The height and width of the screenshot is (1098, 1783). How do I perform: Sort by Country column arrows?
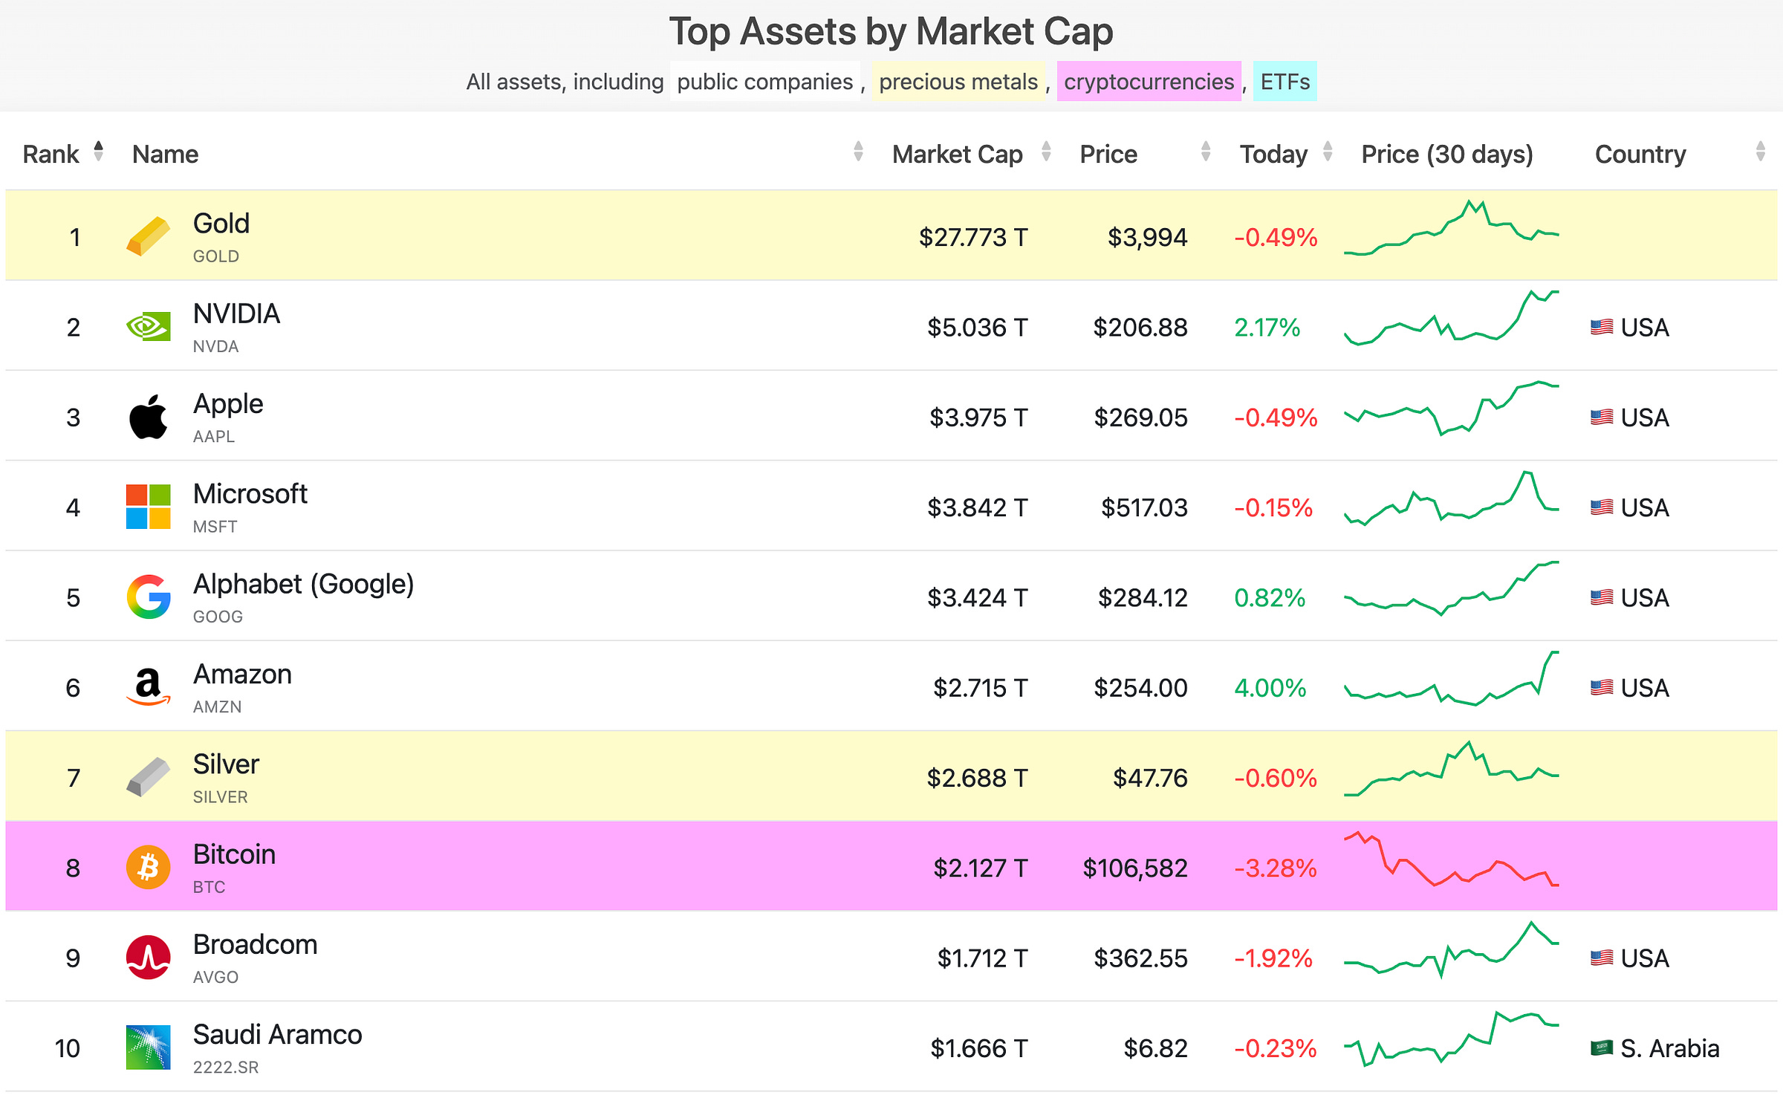1760,152
